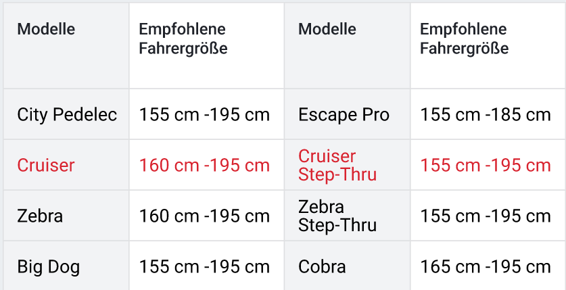Select the Cobra model cell
This screenshot has height=290, width=566.
(x=322, y=266)
